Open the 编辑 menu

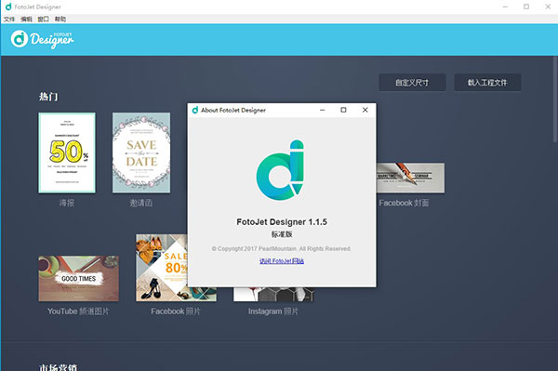tap(26, 20)
